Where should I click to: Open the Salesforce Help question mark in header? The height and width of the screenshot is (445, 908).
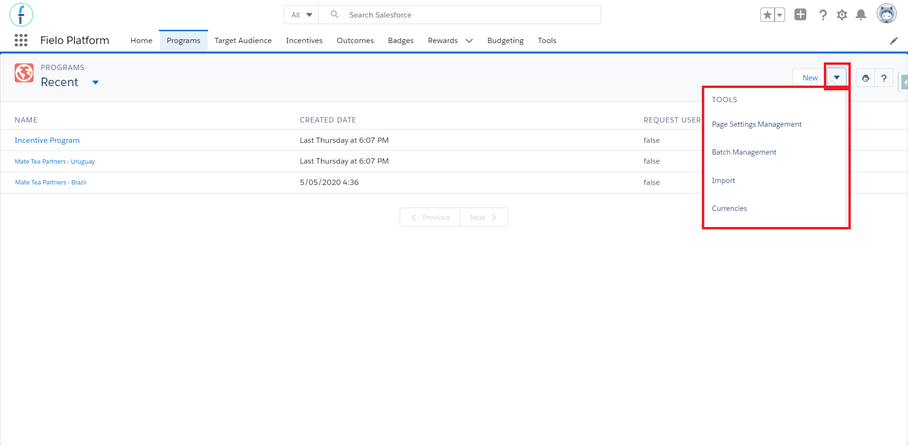(823, 15)
